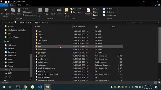The width and height of the screenshot is (161, 90).
Task: Switch to the View ribbon tab
Action: coord(28,5)
